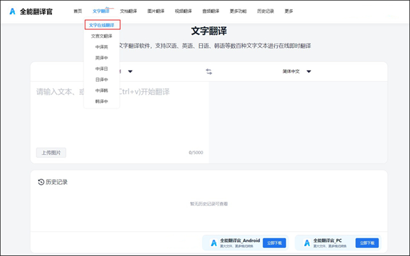Download the PC app via 立即下载
This screenshot has height=256, width=410.
(367, 243)
